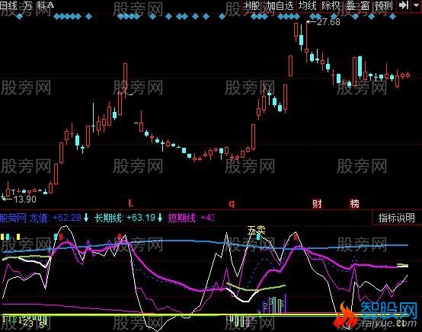Click the down arrow beside 长期线 value
Viewport: 422px width, 332px height.
(160, 218)
